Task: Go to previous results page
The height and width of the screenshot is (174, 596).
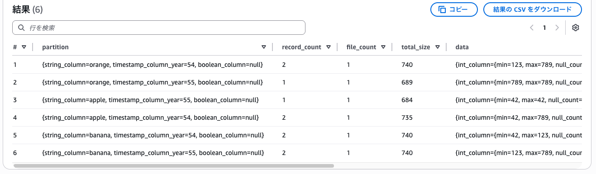Action: pyautogui.click(x=532, y=28)
